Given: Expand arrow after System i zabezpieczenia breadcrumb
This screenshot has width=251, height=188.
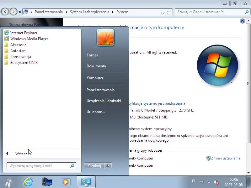Looking at the screenshot, I should (x=113, y=12).
